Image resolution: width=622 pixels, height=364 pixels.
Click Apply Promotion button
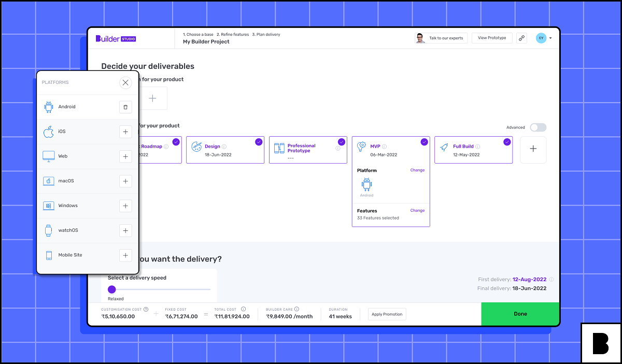tap(387, 314)
